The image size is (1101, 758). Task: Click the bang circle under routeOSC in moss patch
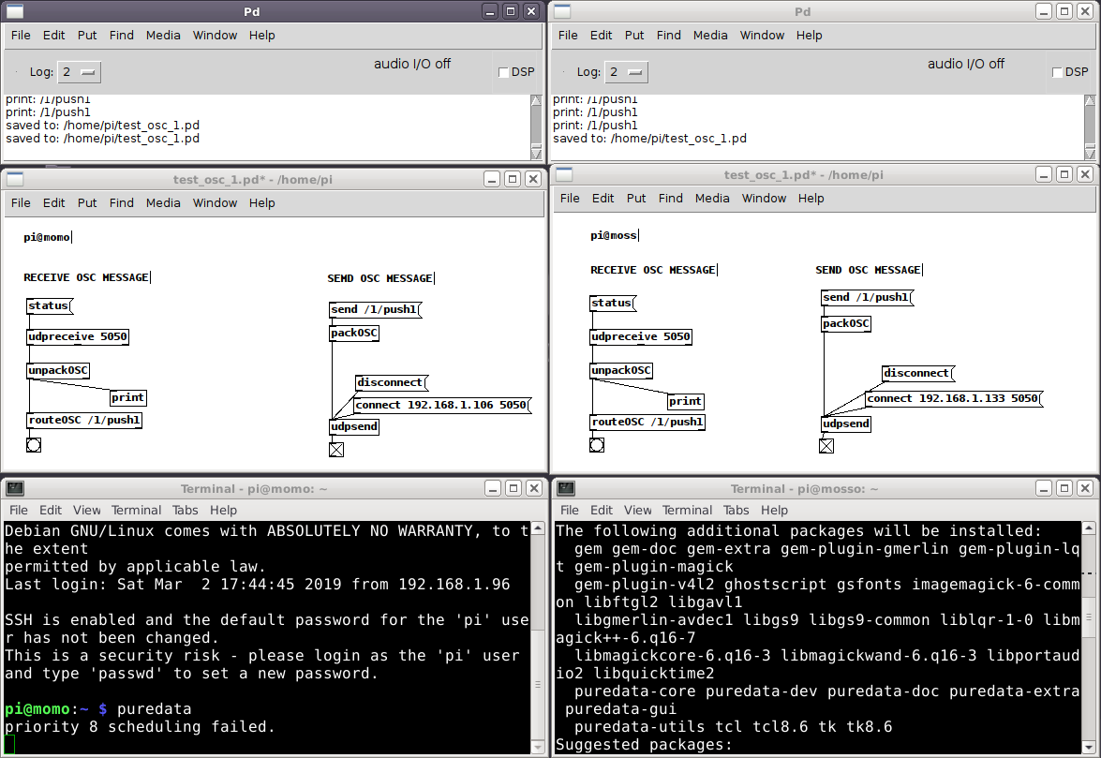click(x=597, y=445)
